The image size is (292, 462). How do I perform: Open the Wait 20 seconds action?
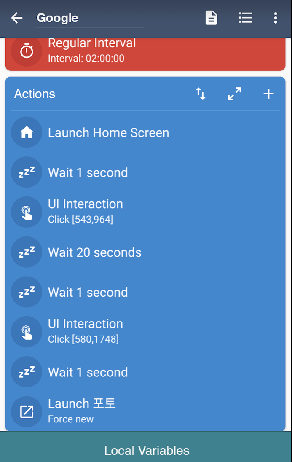point(145,252)
